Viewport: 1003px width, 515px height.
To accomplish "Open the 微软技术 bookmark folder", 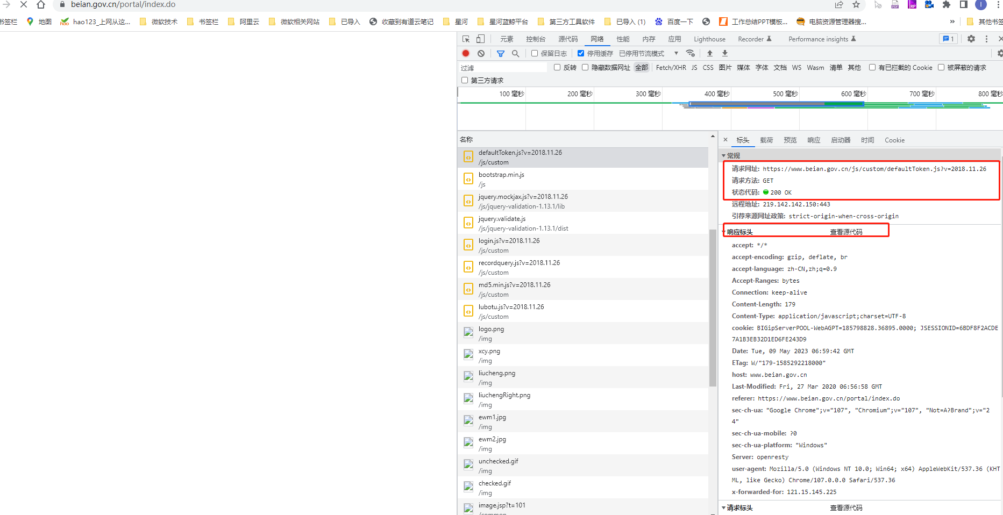I will 159,22.
